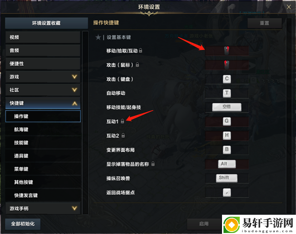
Task: Expand the 游戏 settings category
Action: (43, 77)
